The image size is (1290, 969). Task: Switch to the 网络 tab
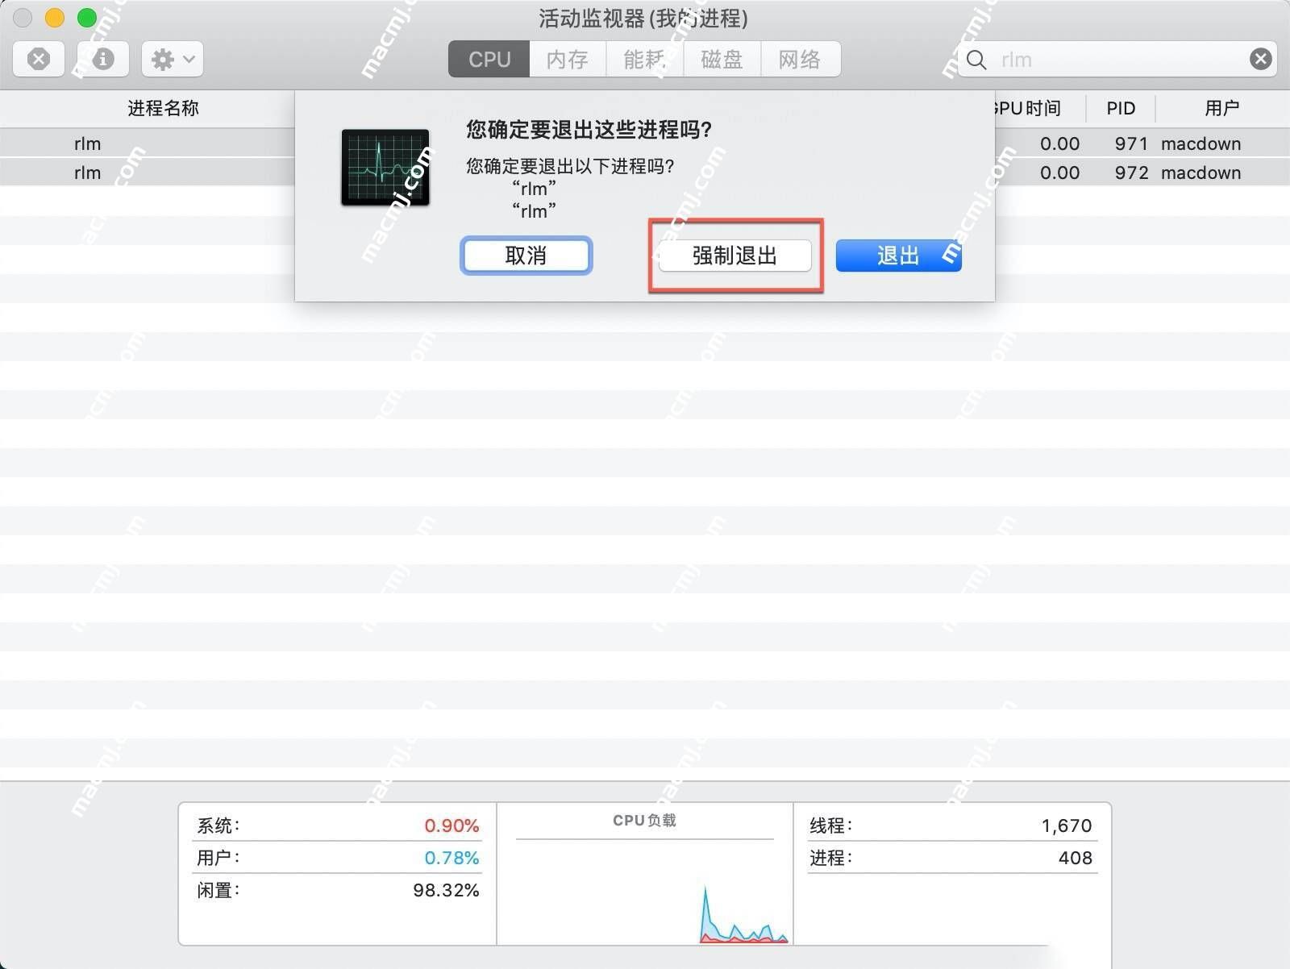click(800, 59)
